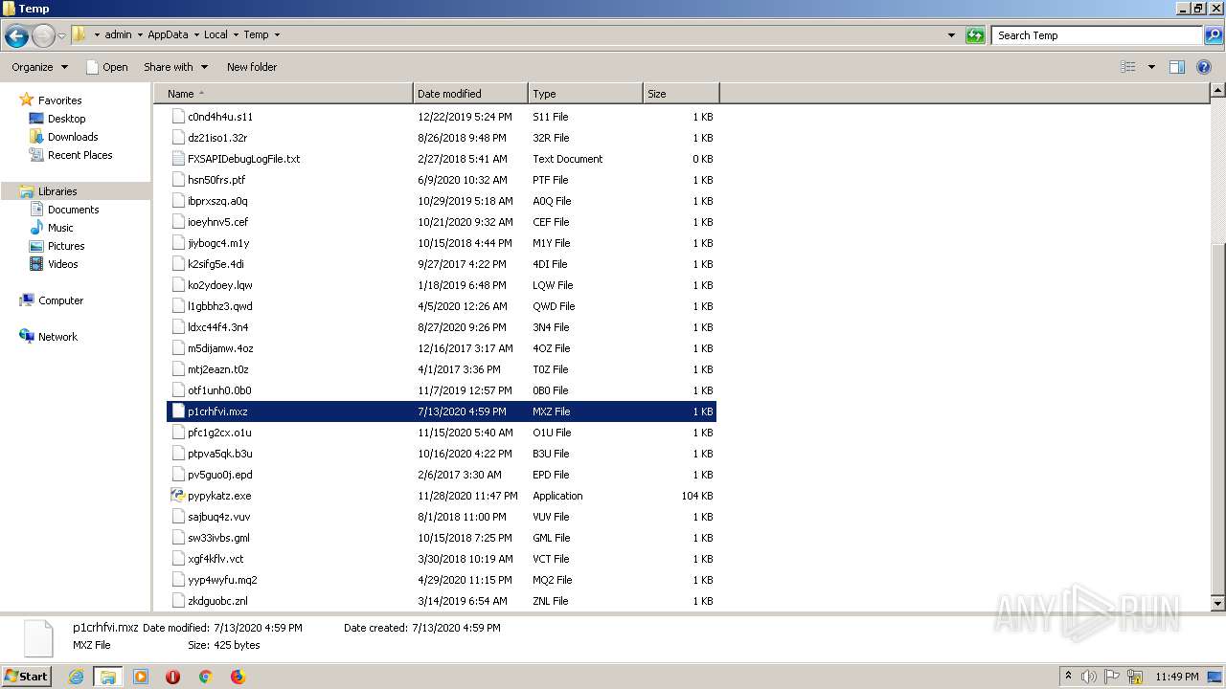
Task: Click the red Opera taskbar icon
Action: coord(172,677)
